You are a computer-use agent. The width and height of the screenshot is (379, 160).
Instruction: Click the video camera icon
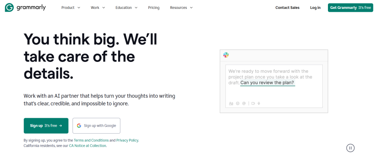[253, 103]
